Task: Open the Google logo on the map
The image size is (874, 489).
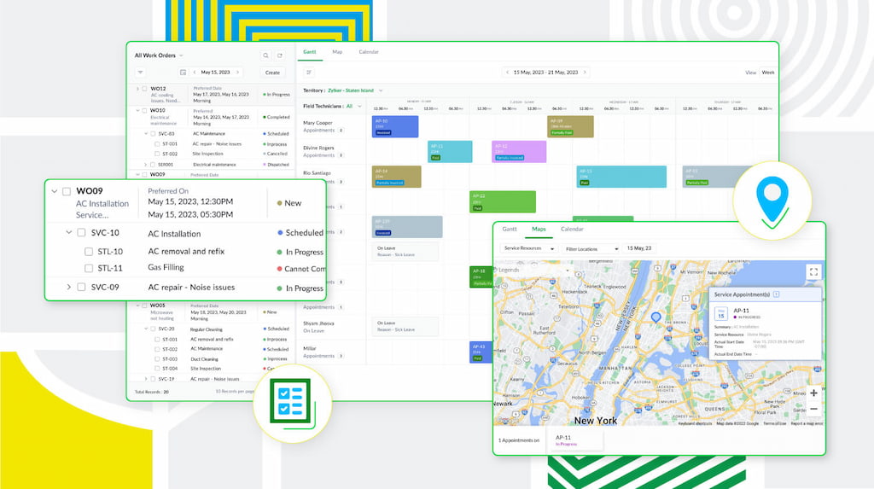Action: pos(507,421)
